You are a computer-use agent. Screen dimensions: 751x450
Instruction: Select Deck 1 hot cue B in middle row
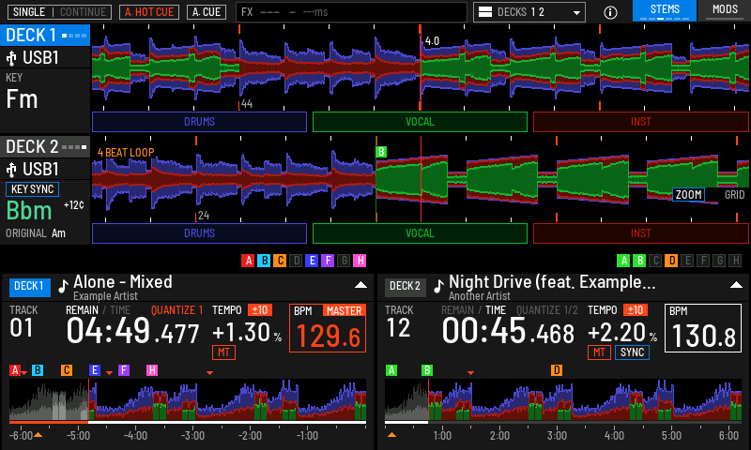(264, 261)
